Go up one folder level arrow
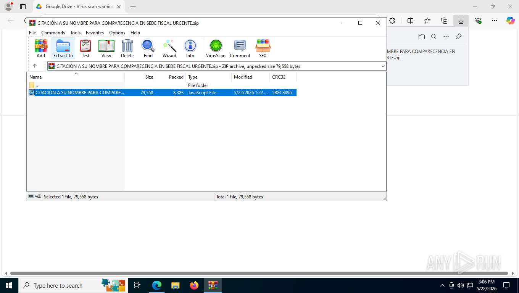The width and height of the screenshot is (519, 293). (35, 66)
